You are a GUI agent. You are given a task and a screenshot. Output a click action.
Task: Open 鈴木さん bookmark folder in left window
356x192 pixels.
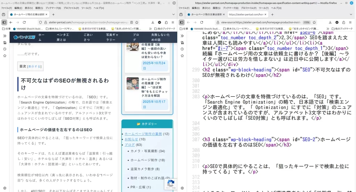click(60, 29)
